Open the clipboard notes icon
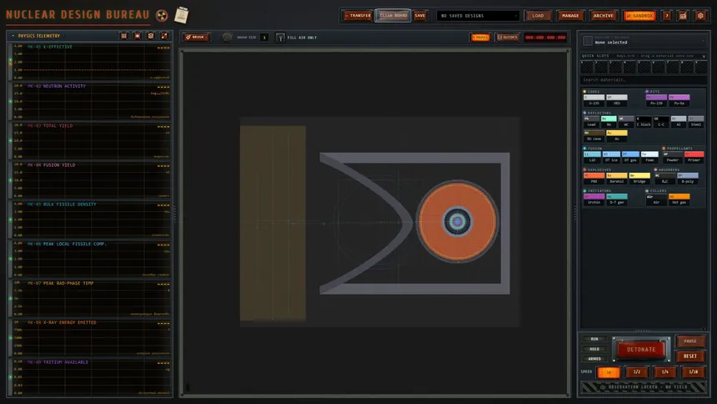Viewport: 717px width, 404px height. click(182, 15)
